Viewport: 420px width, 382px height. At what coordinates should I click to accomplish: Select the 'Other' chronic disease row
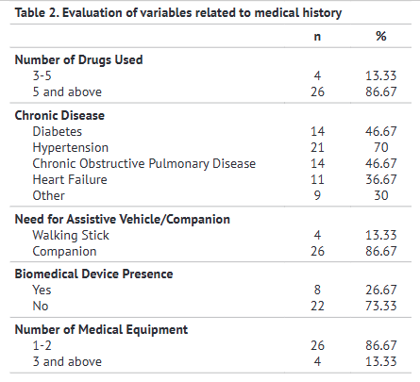click(x=210, y=195)
